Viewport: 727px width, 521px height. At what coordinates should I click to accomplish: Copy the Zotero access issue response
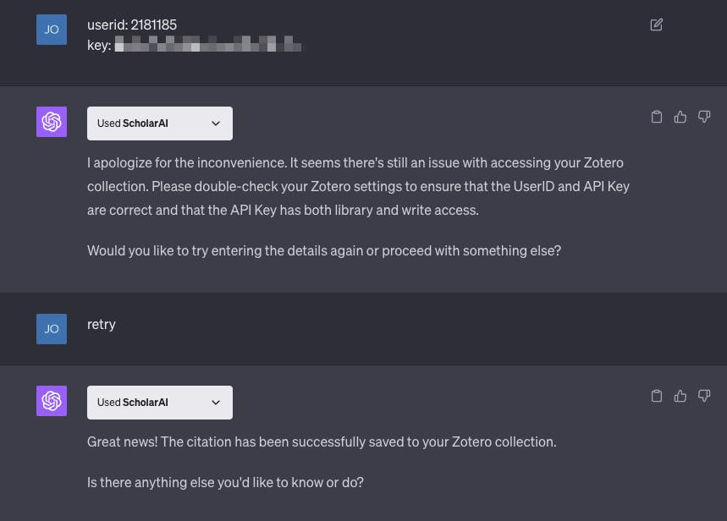[656, 117]
